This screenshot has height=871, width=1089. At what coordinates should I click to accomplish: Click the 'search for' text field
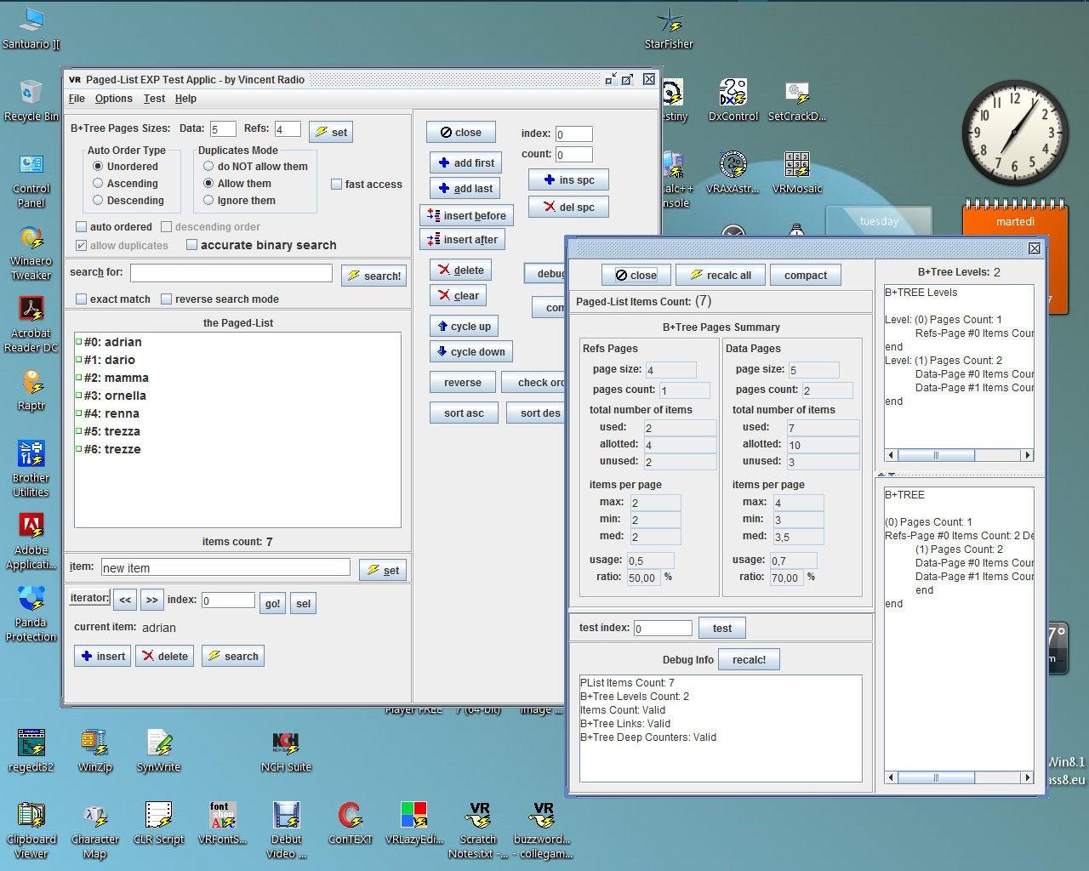(x=231, y=273)
